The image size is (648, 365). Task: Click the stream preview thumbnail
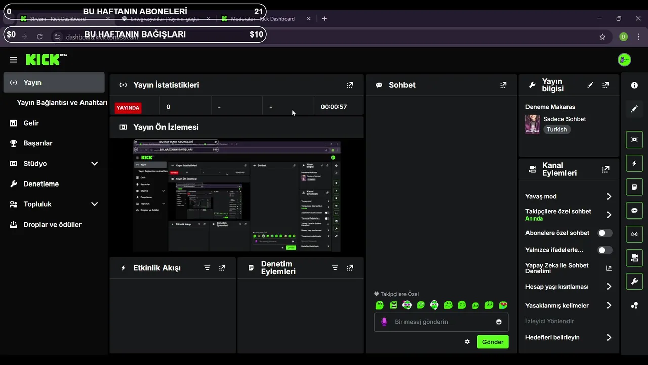tap(237, 196)
